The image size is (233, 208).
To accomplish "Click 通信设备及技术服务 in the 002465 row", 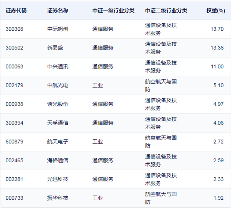I will (x=161, y=160).
